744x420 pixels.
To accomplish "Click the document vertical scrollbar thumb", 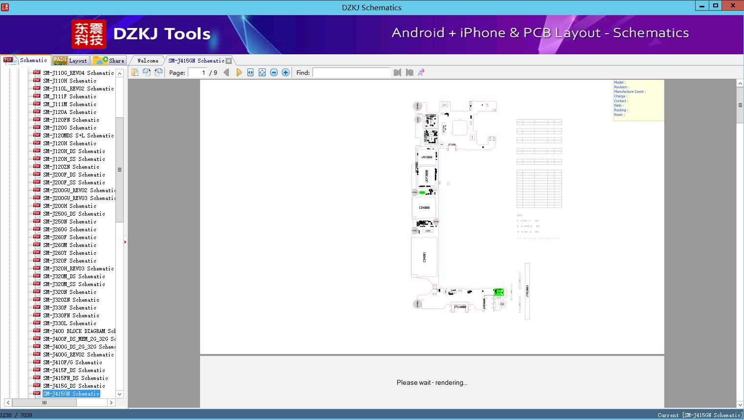I will 740,105.
